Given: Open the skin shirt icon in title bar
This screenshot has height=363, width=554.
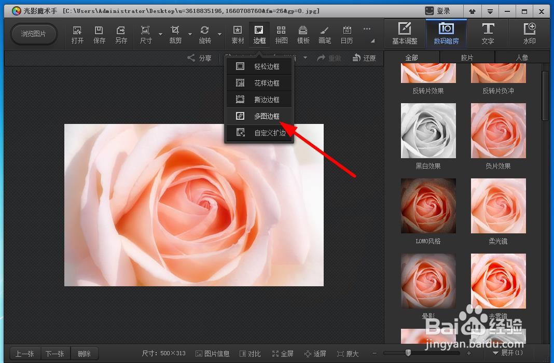Looking at the screenshot, I should point(472,11).
